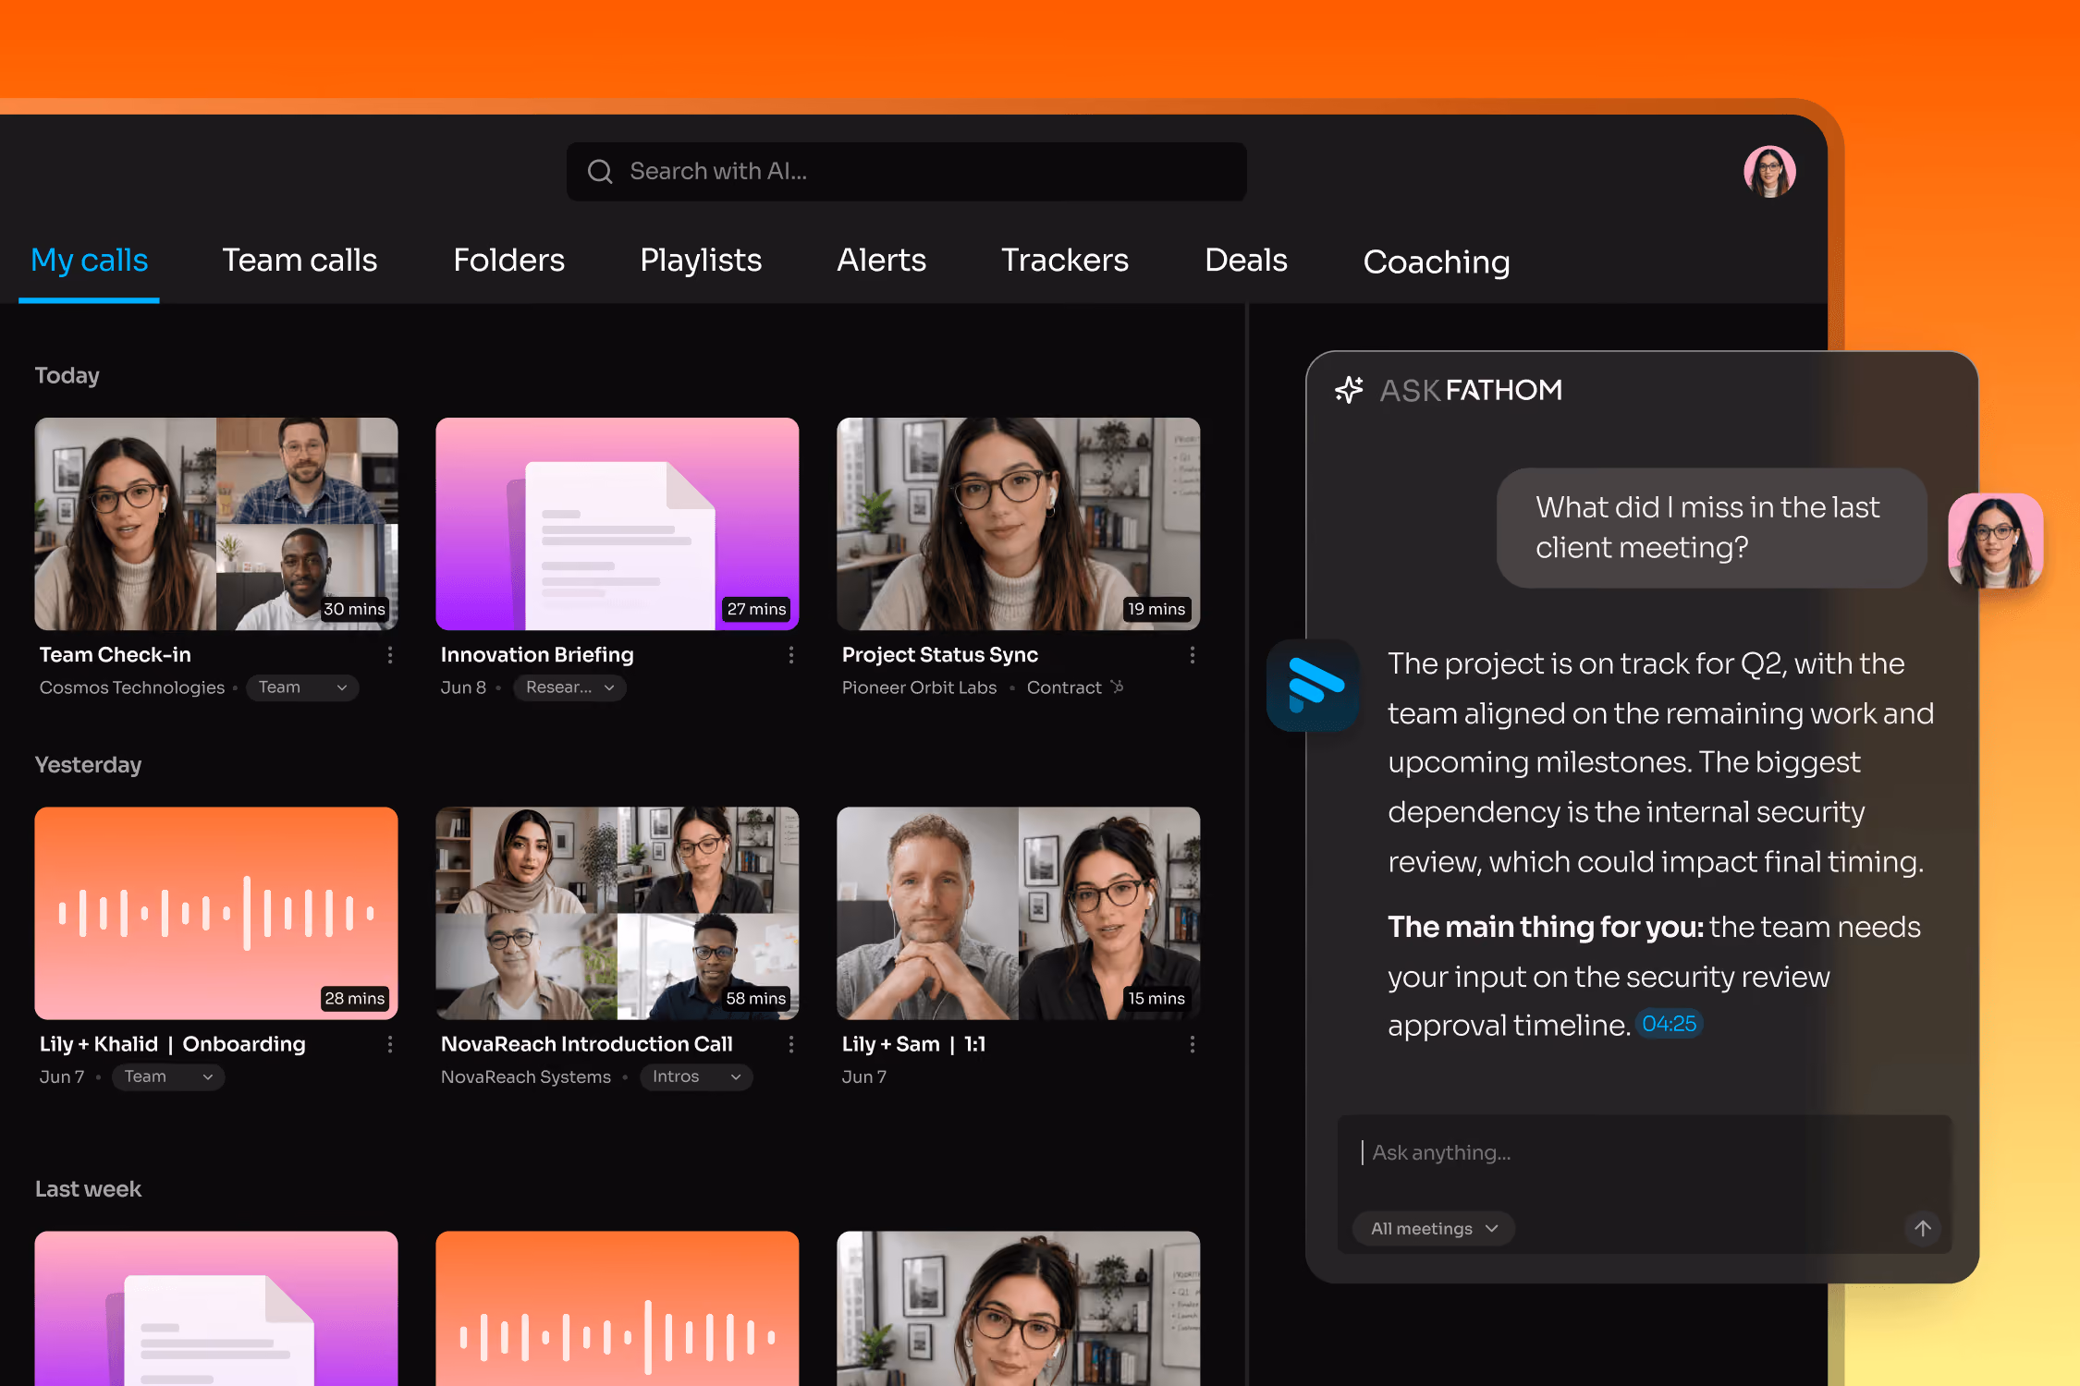This screenshot has width=2080, height=1386.
Task: Open last week's pink document thumbnail
Action: [x=216, y=1308]
